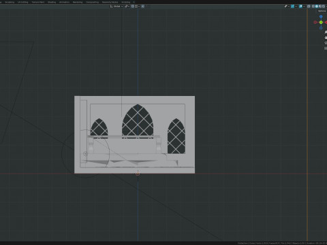Switch to the Sculpting workspace tab
Viewport: 327px width, 245px height.
(10, 2)
